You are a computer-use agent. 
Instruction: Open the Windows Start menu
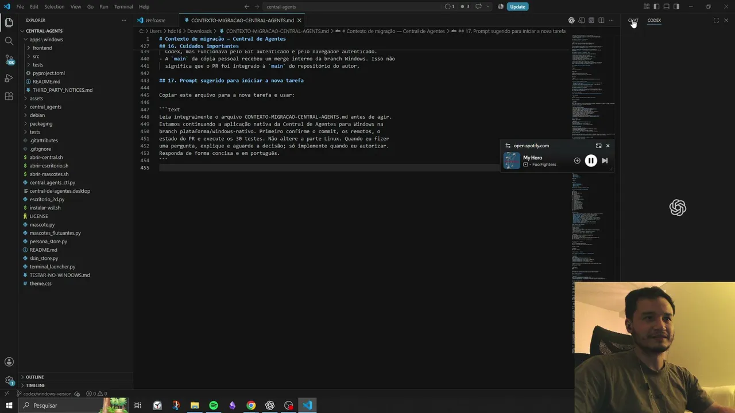[9, 405]
